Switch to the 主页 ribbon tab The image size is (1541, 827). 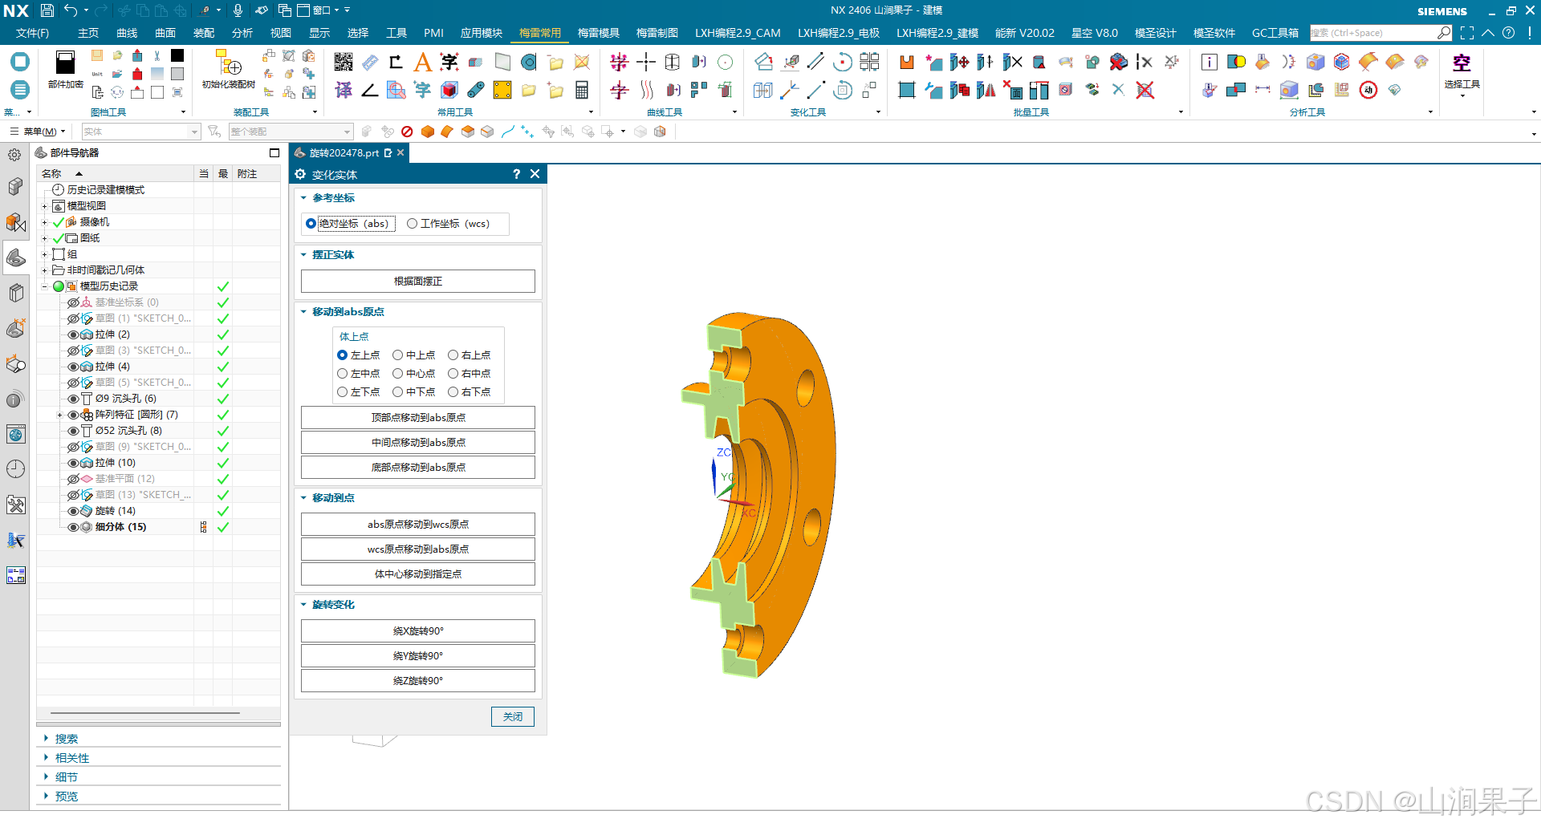[88, 33]
